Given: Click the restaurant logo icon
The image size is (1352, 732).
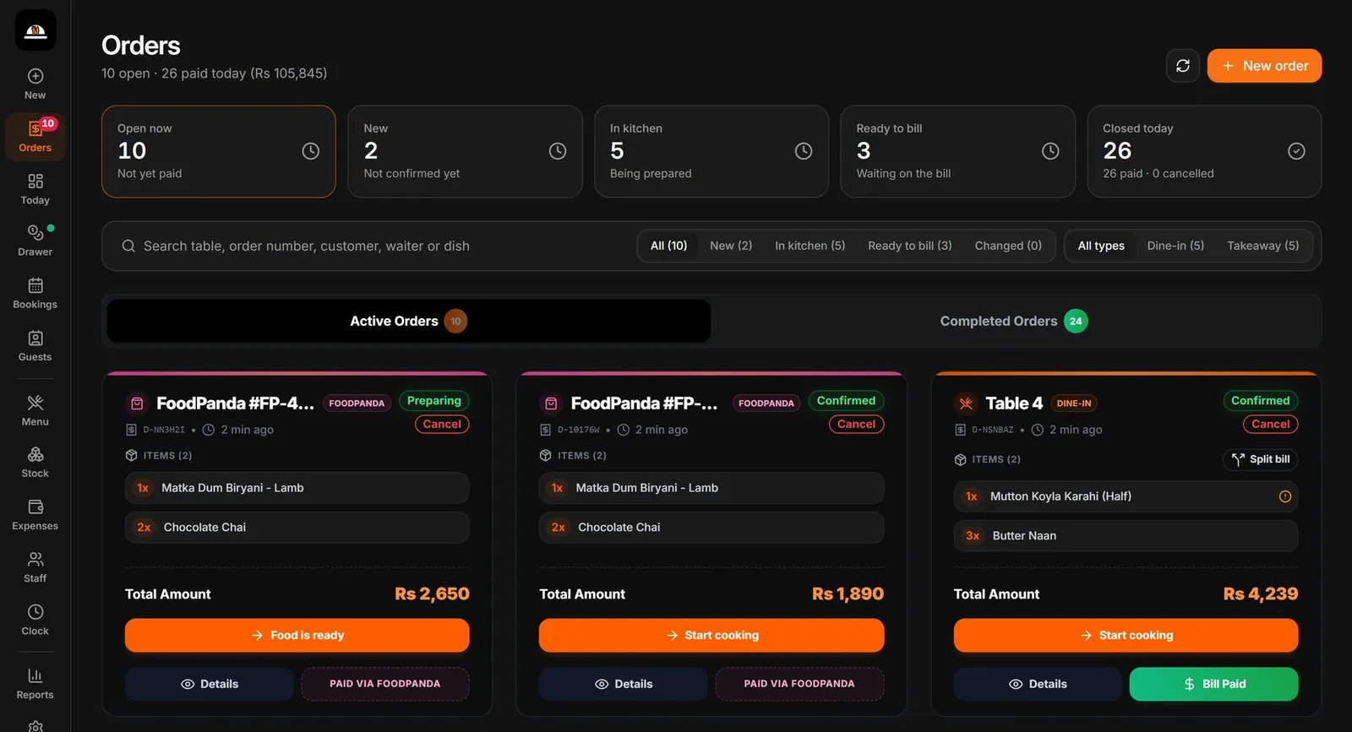Looking at the screenshot, I should point(35,30).
